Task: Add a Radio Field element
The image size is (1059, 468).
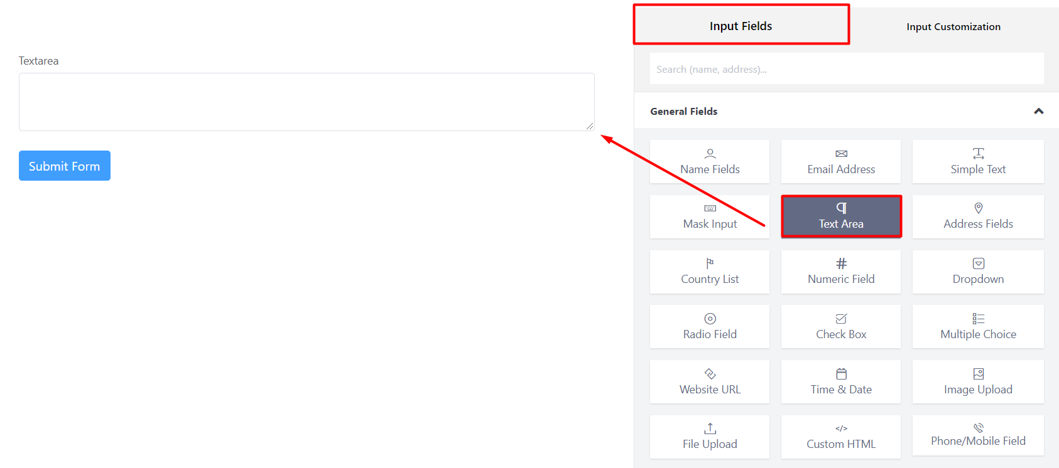Action: (x=709, y=326)
